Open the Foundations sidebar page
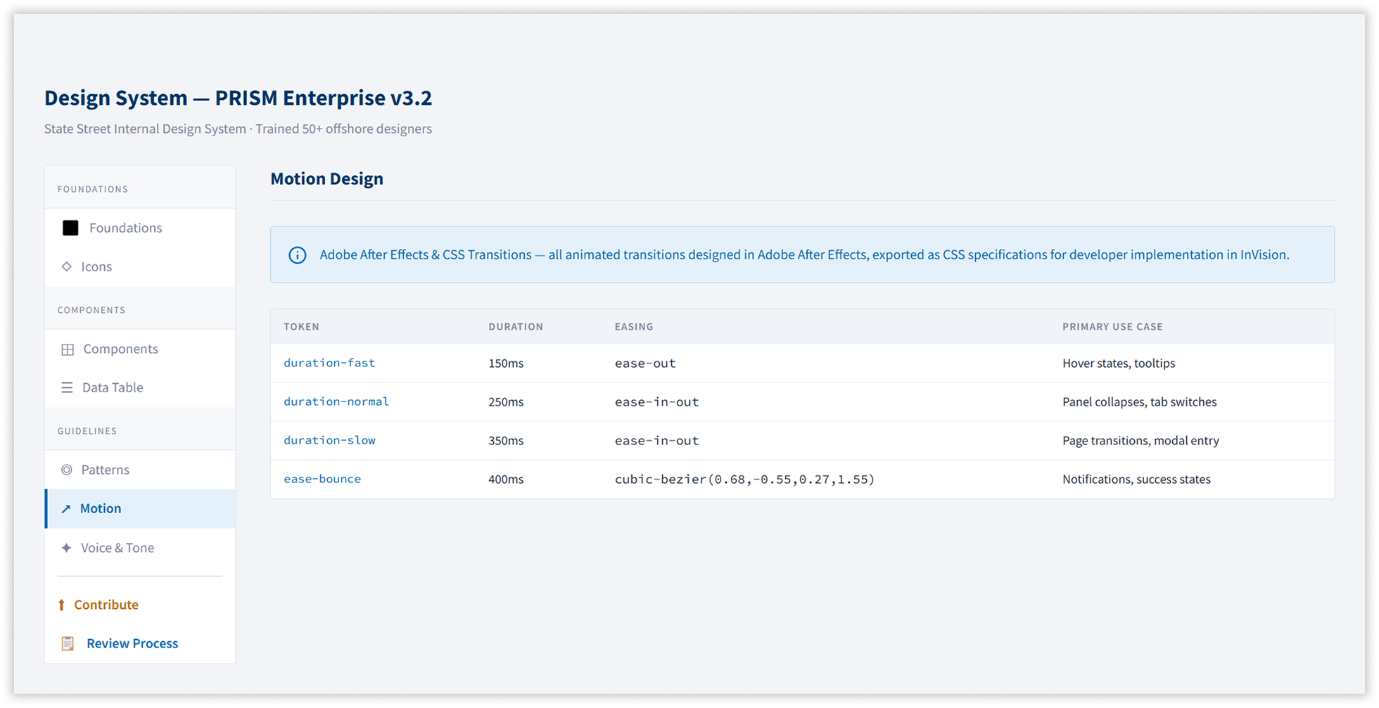The image size is (1379, 708). 125,228
